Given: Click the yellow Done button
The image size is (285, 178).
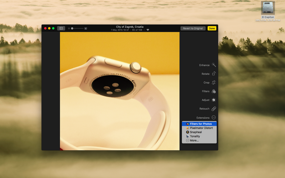Looking at the screenshot, I should [x=212, y=28].
